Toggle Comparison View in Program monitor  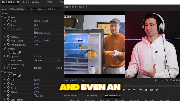pos(157,90)
